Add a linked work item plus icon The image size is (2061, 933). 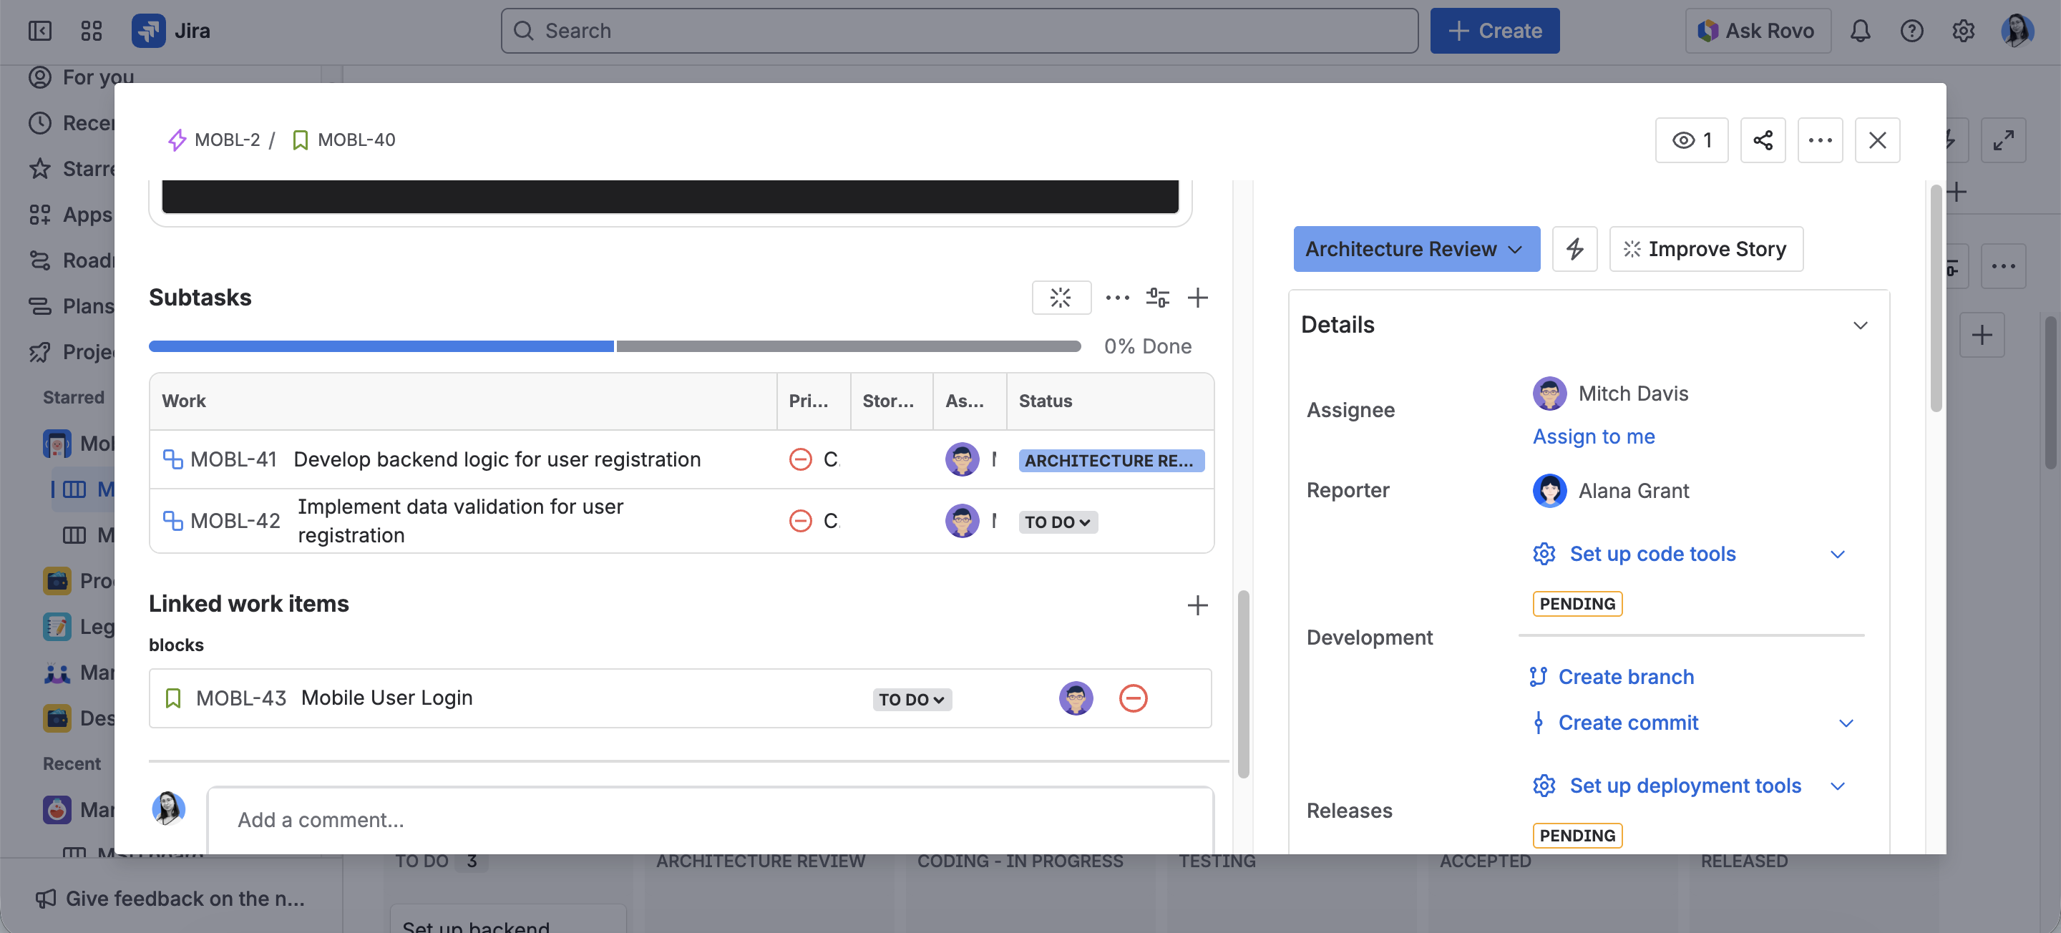[x=1197, y=605]
